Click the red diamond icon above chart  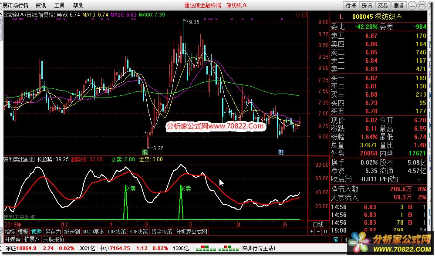(298, 15)
